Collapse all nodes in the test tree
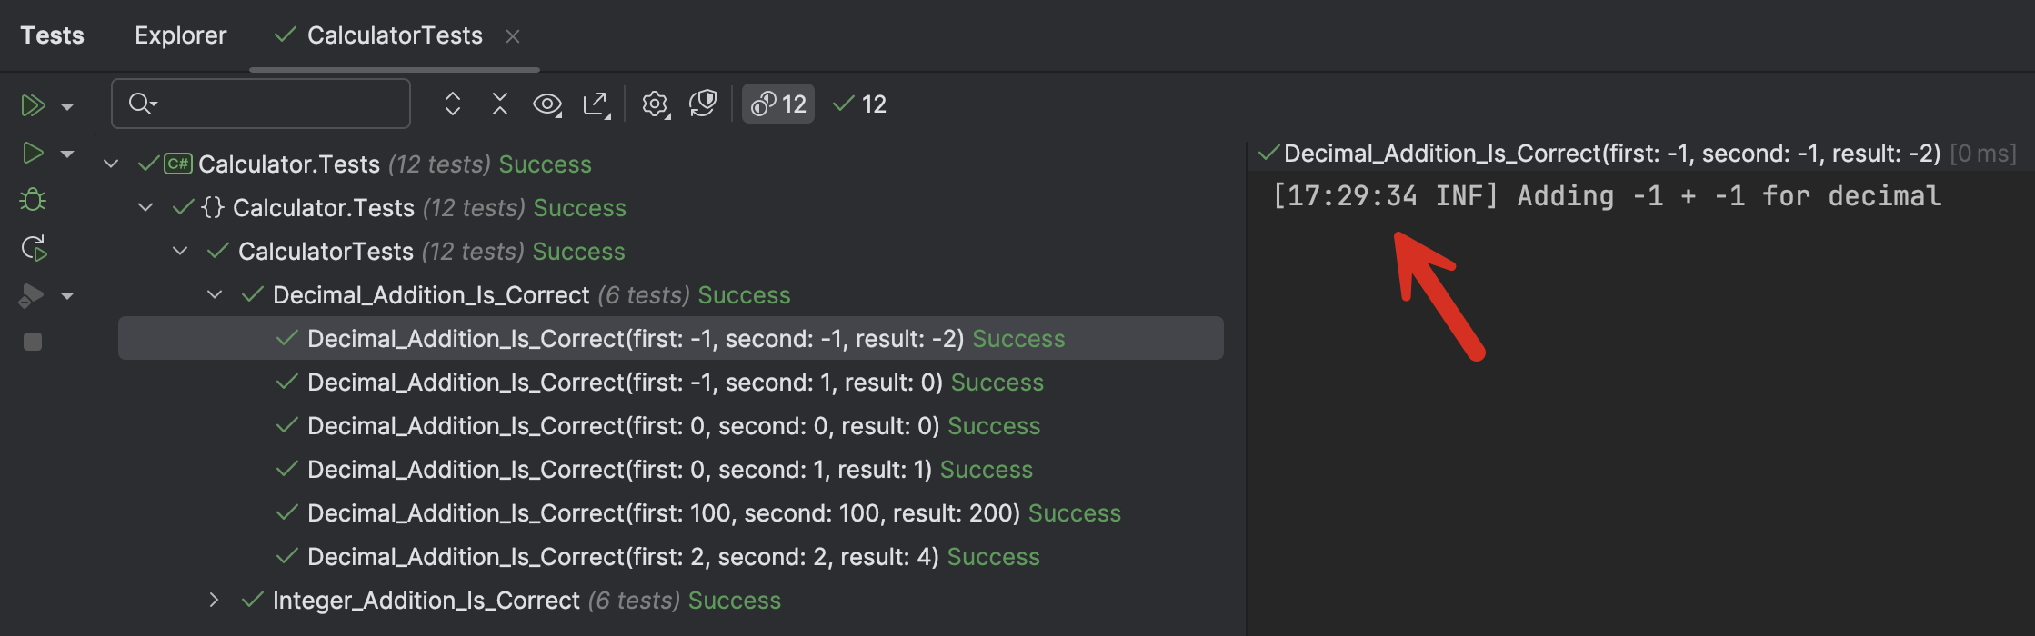This screenshot has height=636, width=2035. [x=499, y=104]
